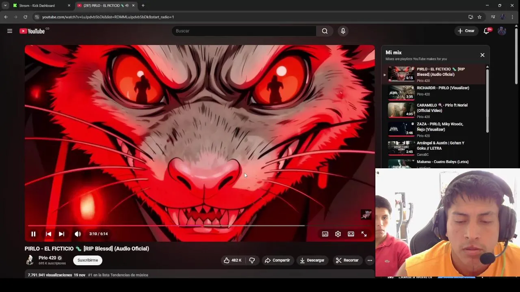Screen dimensions: 520x292
Task: Open the Chrome three-dot menu
Action: 513,17
